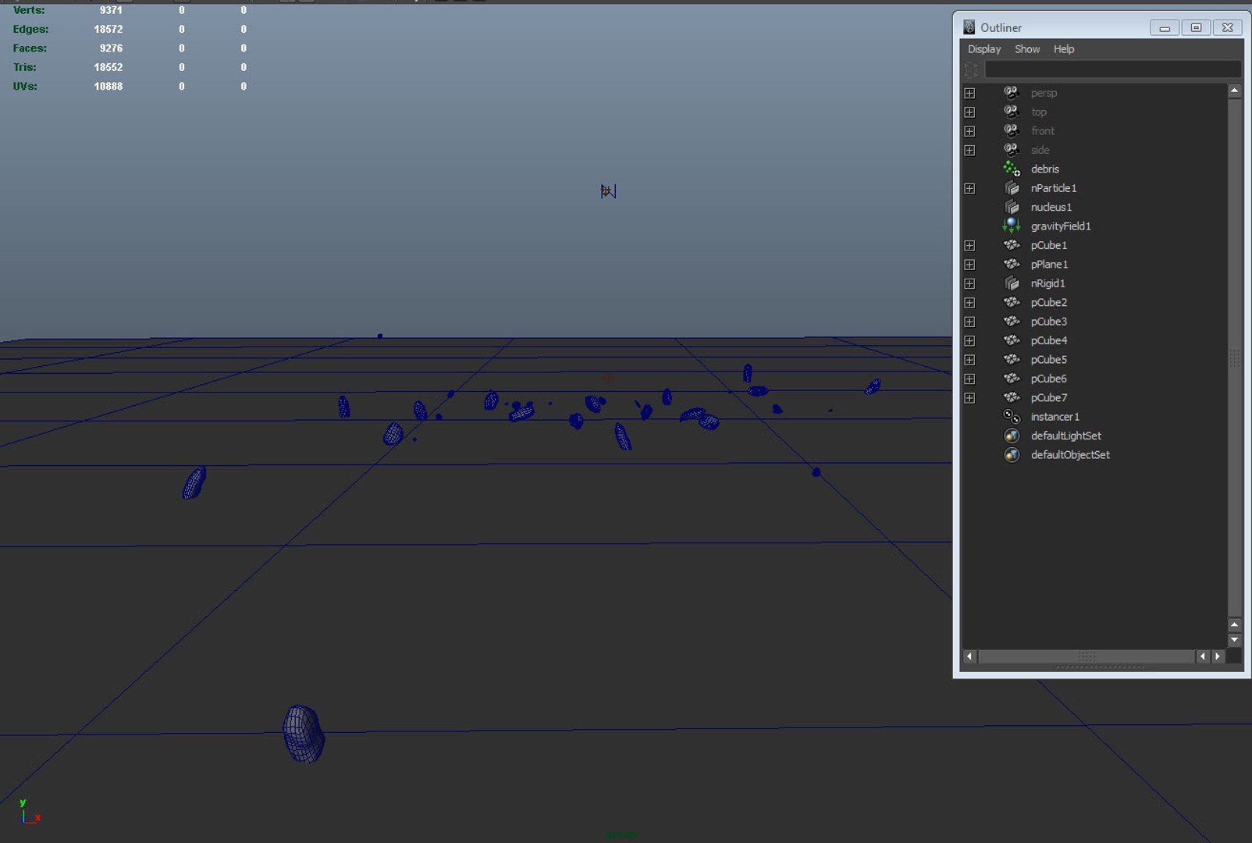Select the nucleus1 label in Outliner

[1051, 207]
